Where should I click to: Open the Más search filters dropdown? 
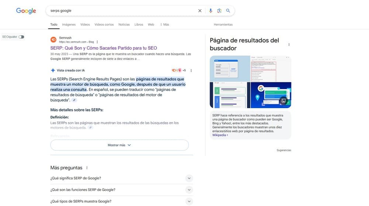coord(165,24)
